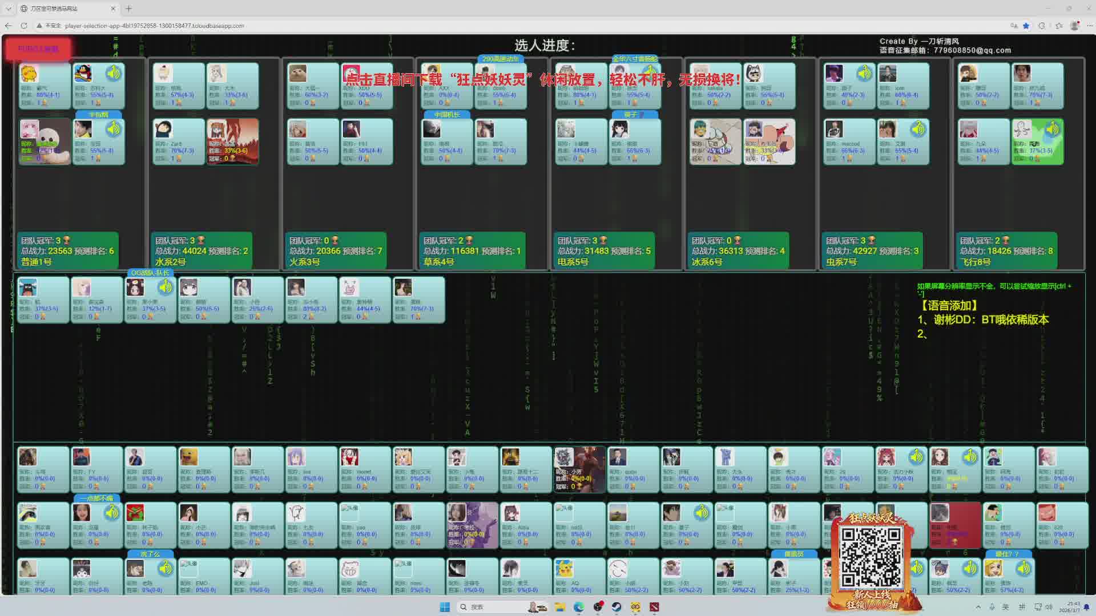This screenshot has width=1096, height=616.
Task: Open the browser tab list dropdown
Action: 9,9
